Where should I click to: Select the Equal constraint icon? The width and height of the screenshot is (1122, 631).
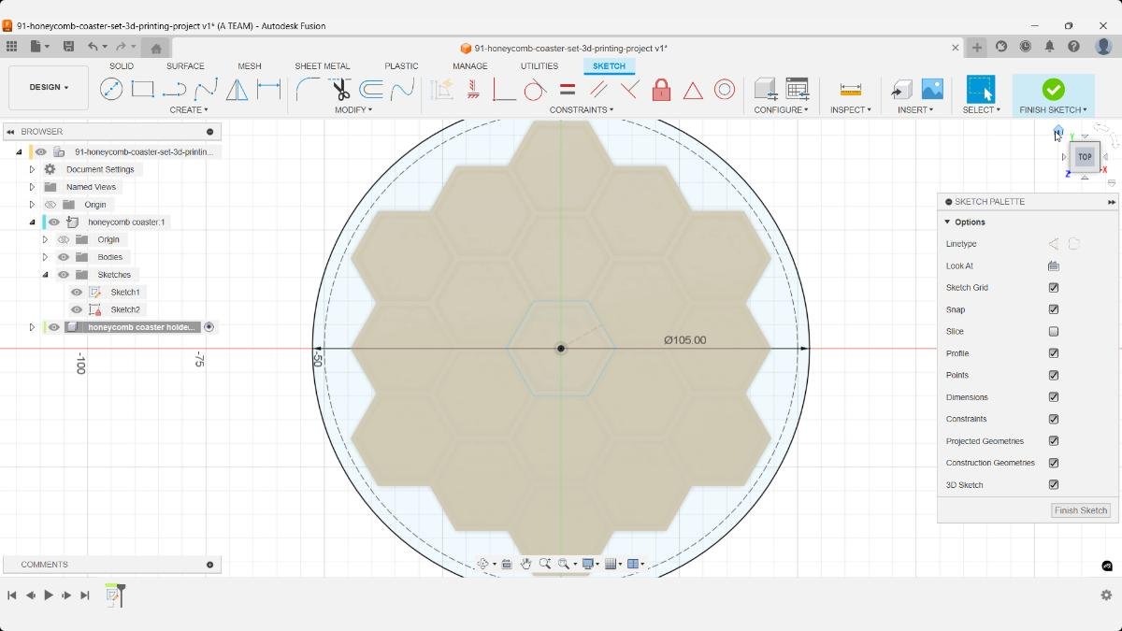(x=567, y=89)
